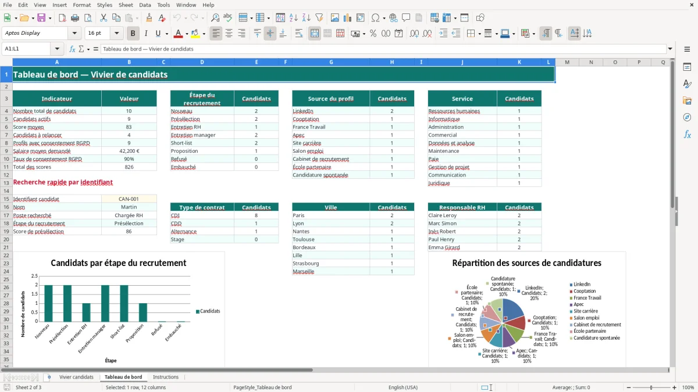Toggle Merge and Center Cells
This screenshot has width=698, height=392.
coord(315,34)
